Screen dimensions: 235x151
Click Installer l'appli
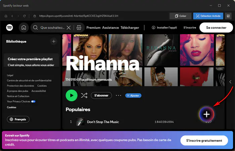[164, 28]
